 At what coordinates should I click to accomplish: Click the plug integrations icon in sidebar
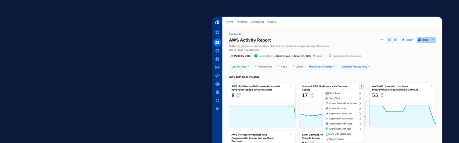pos(217,109)
